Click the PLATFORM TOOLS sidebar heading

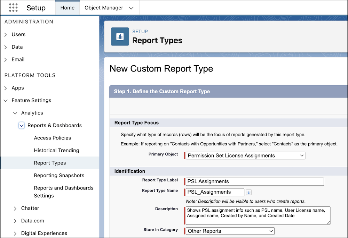tap(30, 75)
